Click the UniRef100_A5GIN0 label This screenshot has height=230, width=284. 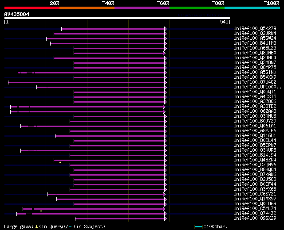[x=255, y=73]
